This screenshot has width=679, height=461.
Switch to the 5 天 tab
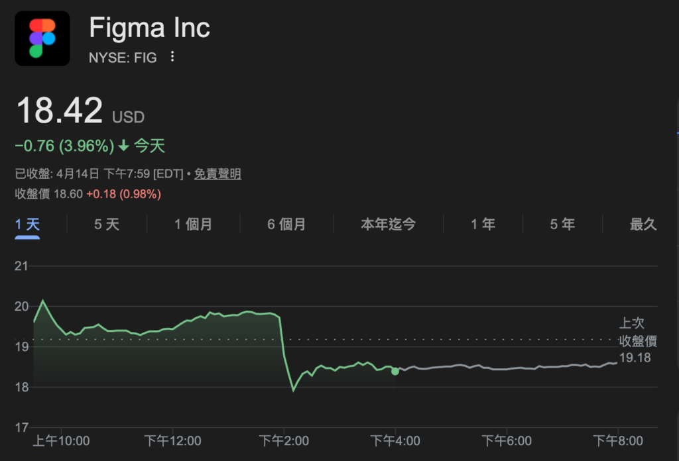[x=107, y=225]
